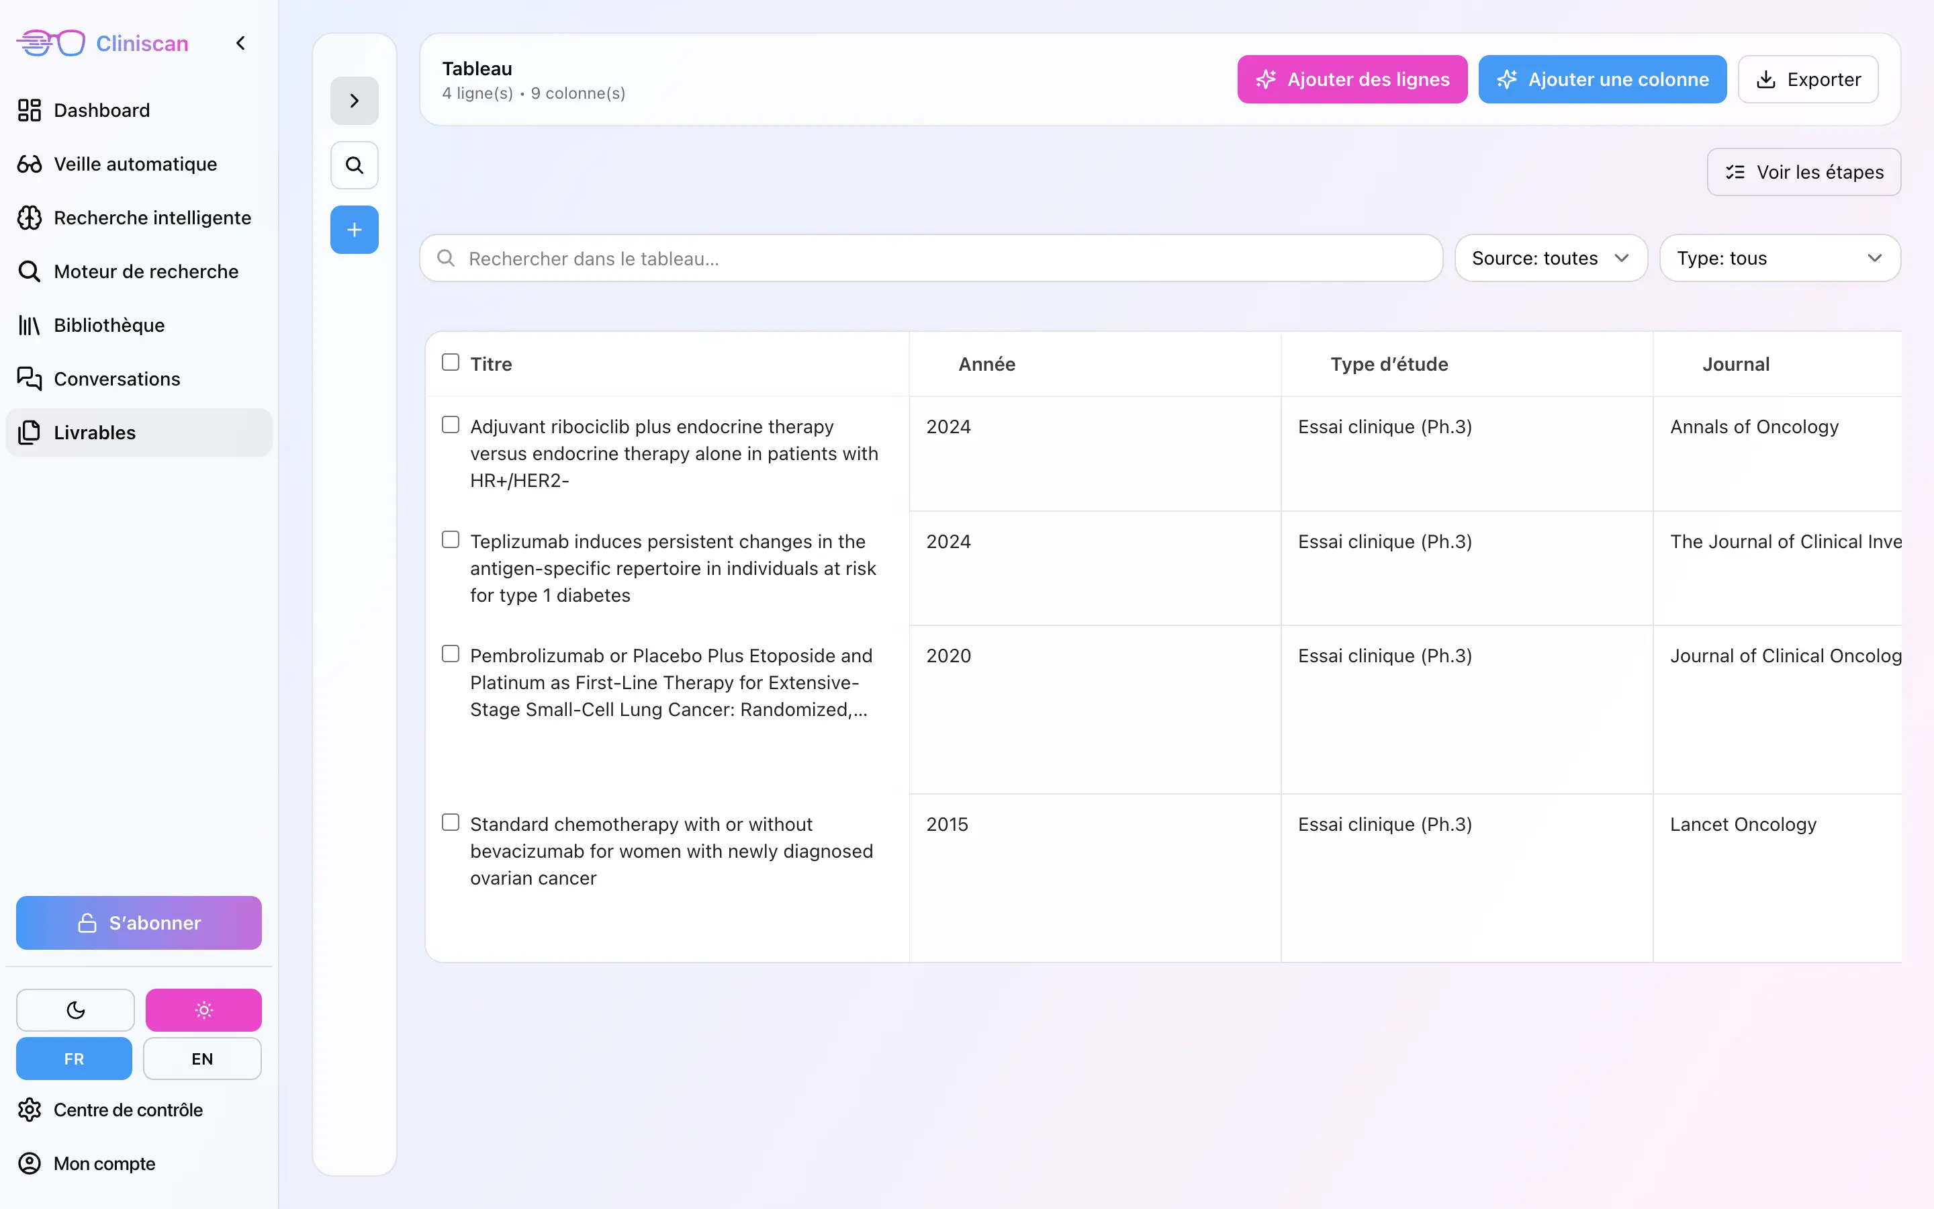1934x1209 pixels.
Task: Click the blue plus icon button
Action: pyautogui.click(x=354, y=230)
